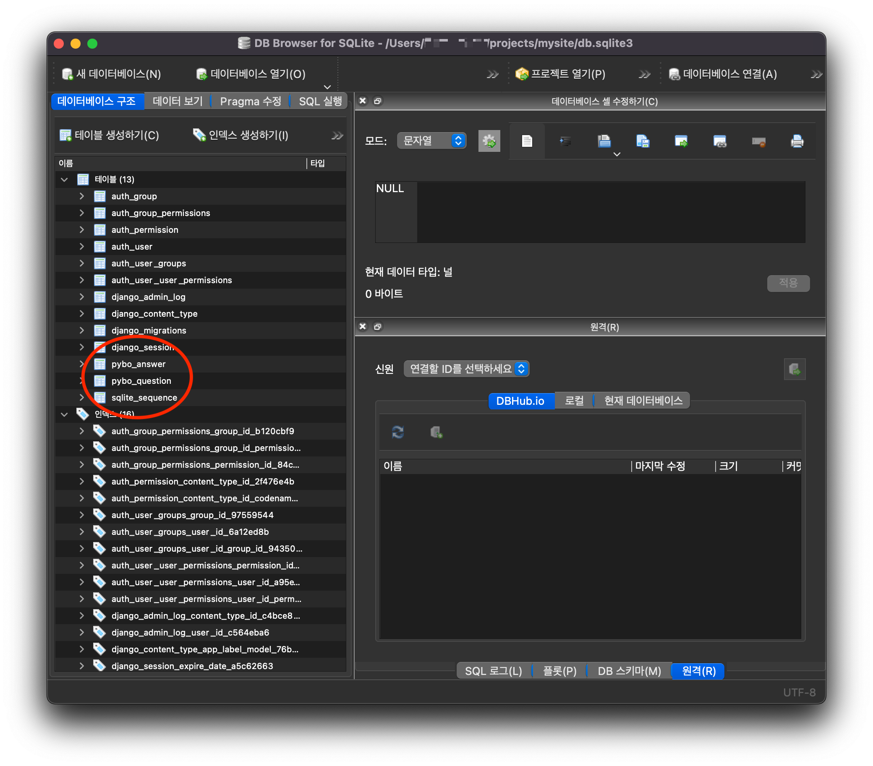
Task: Switch to the 데이터 보기 tab
Action: (x=177, y=101)
